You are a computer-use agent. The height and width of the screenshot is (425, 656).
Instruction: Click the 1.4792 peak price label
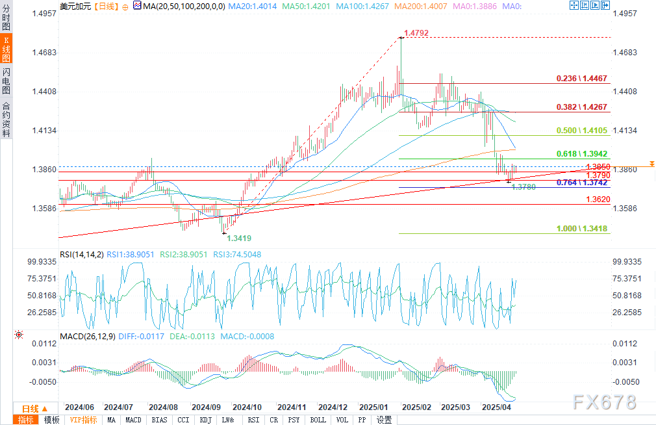(x=416, y=32)
